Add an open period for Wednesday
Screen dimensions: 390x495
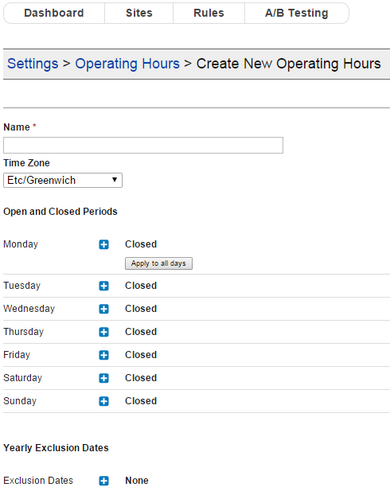pos(103,309)
